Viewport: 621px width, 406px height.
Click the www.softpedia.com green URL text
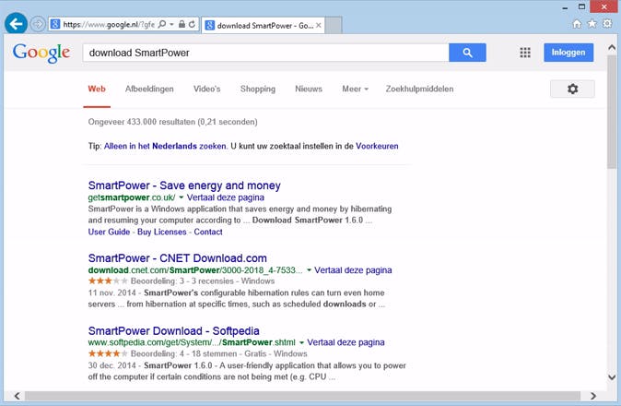(x=192, y=342)
